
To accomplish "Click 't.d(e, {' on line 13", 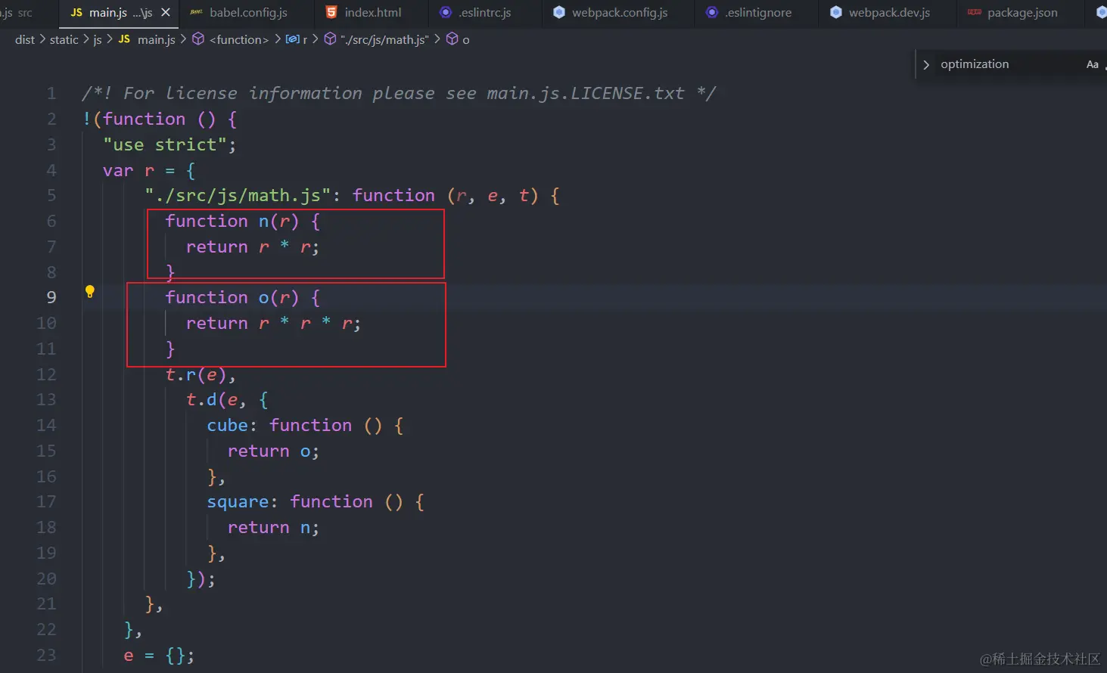I will [227, 400].
